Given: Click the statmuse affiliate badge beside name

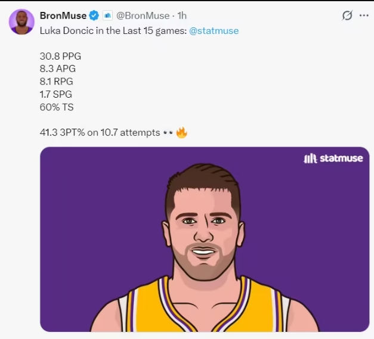Looking at the screenshot, I should [108, 15].
